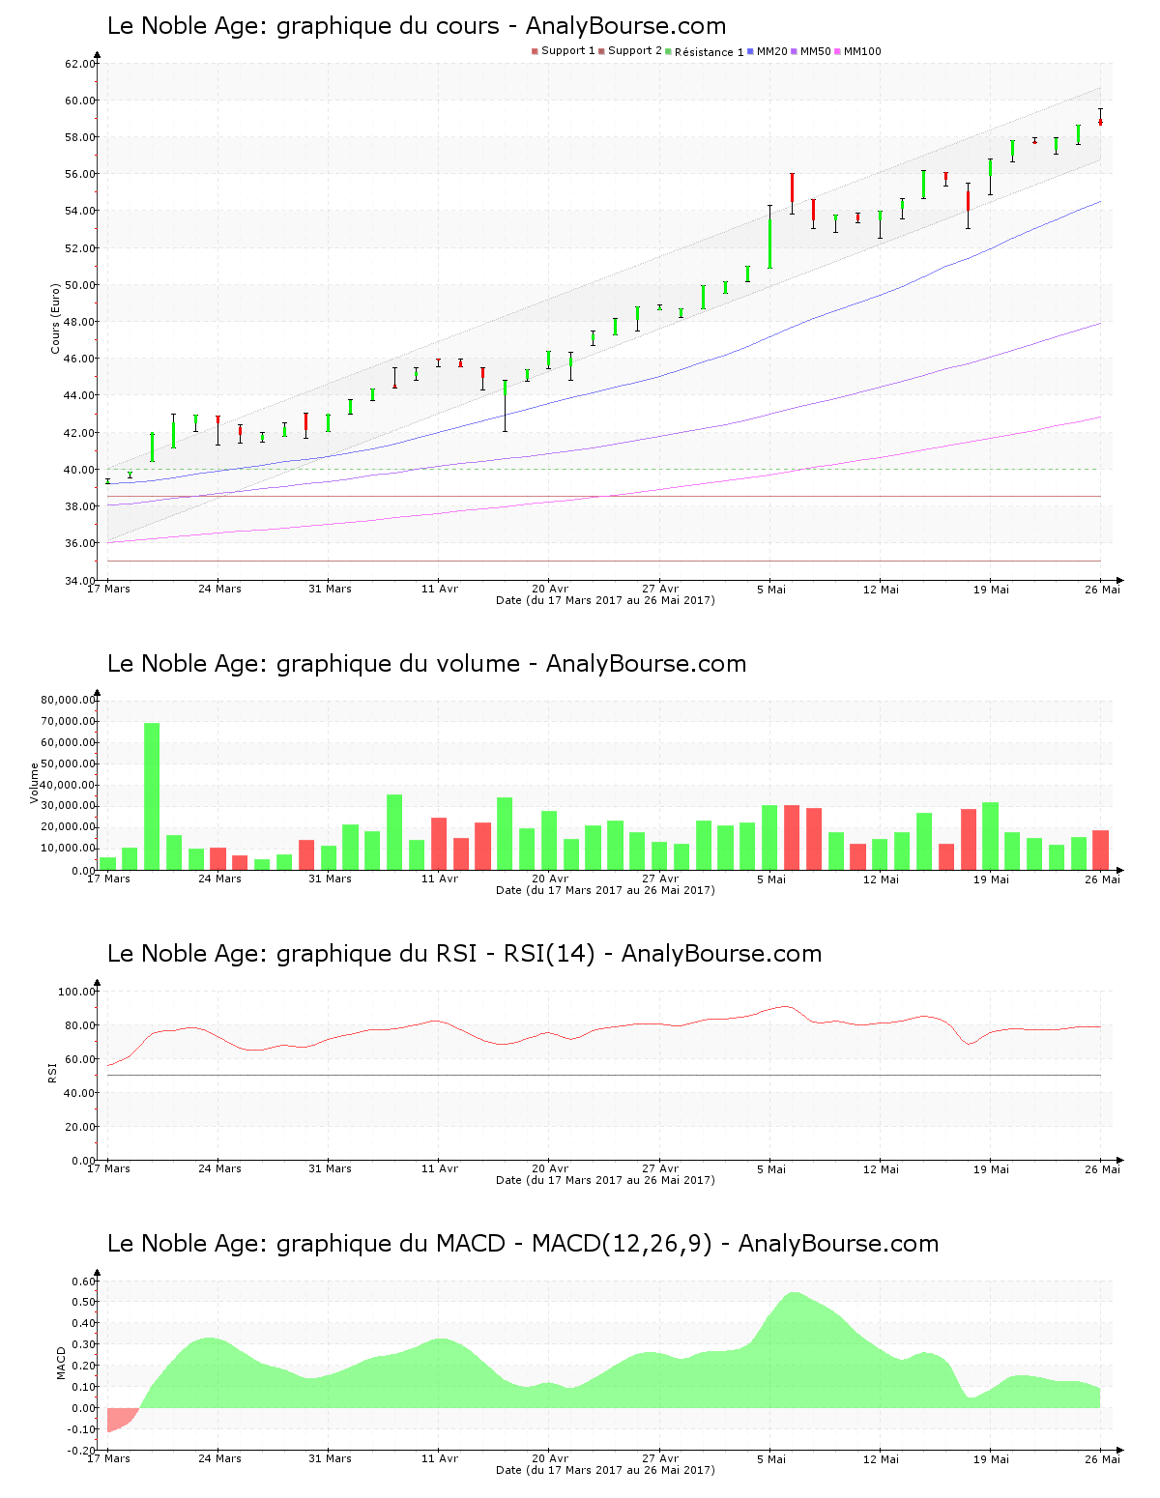Screen dimensions: 1160x1498
Task: Click the last red volume bar at 26 Mai
Action: pos(1100,850)
